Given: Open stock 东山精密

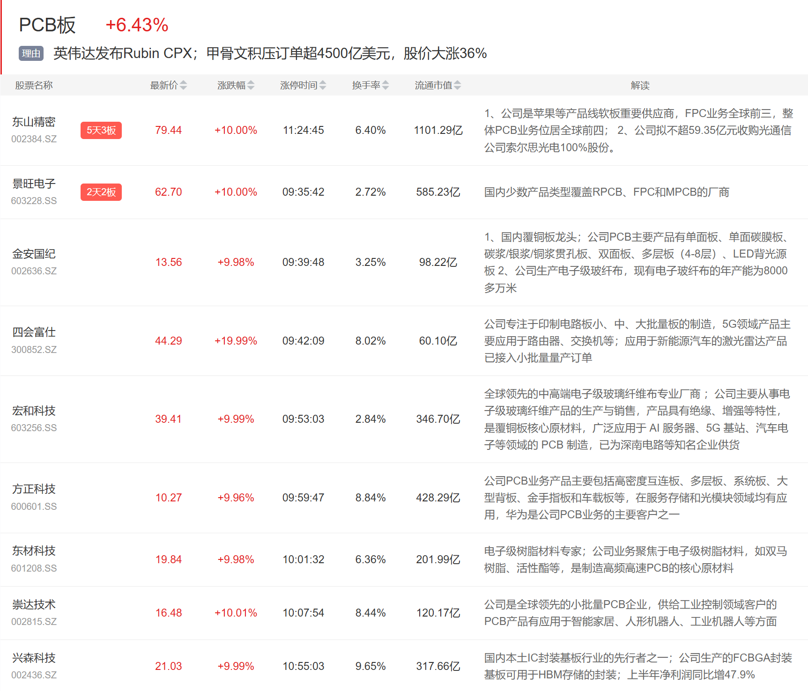Looking at the screenshot, I should point(34,122).
